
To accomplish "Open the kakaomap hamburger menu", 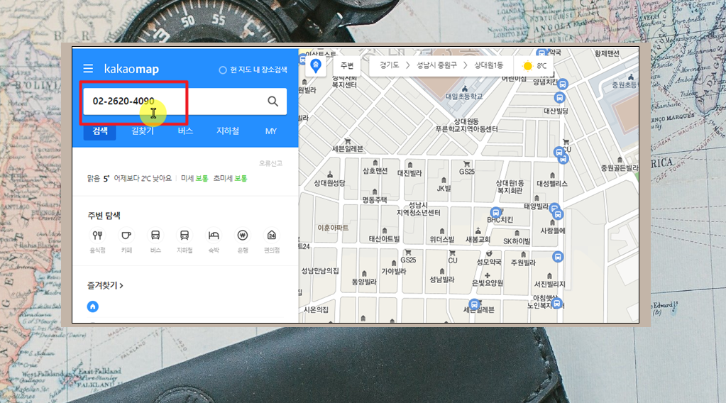I will coord(88,69).
